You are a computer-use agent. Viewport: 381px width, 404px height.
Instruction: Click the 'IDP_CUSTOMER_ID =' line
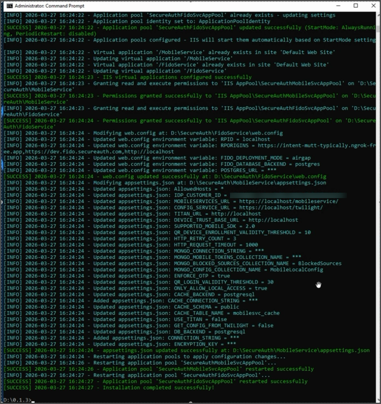(175, 195)
